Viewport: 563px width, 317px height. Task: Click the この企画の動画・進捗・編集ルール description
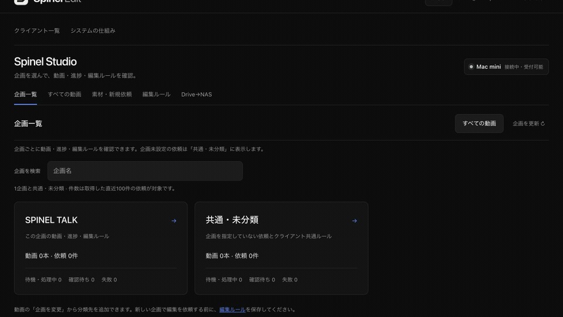[67, 236]
